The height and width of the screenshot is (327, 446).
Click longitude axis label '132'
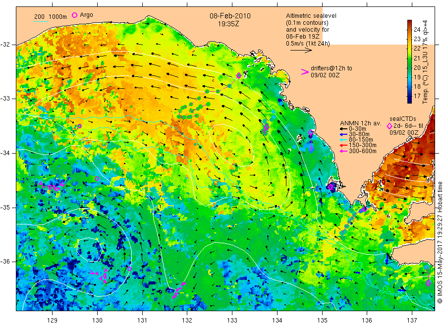pyautogui.click(x=187, y=321)
